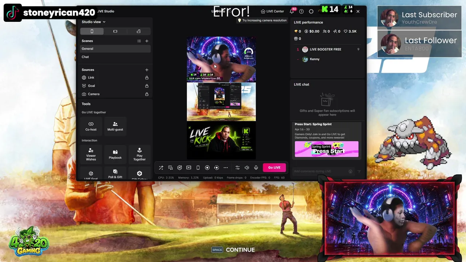Click the record button icon

pos(207,167)
